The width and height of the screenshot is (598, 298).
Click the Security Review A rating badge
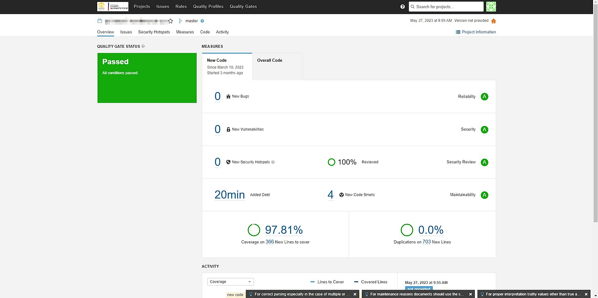[x=484, y=161]
